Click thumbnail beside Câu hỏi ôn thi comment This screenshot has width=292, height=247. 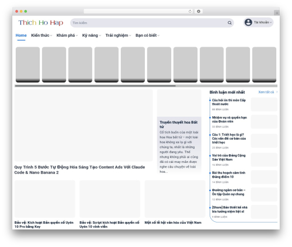[264, 105]
